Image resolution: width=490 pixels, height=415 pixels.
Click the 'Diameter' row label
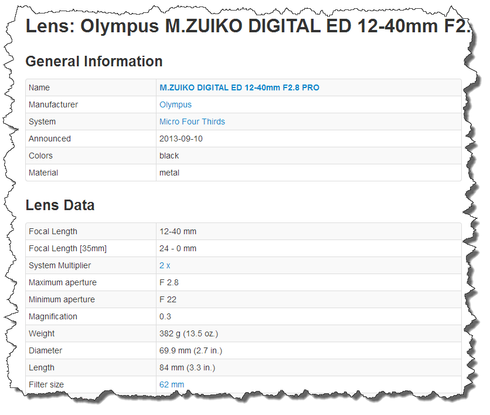coord(45,350)
